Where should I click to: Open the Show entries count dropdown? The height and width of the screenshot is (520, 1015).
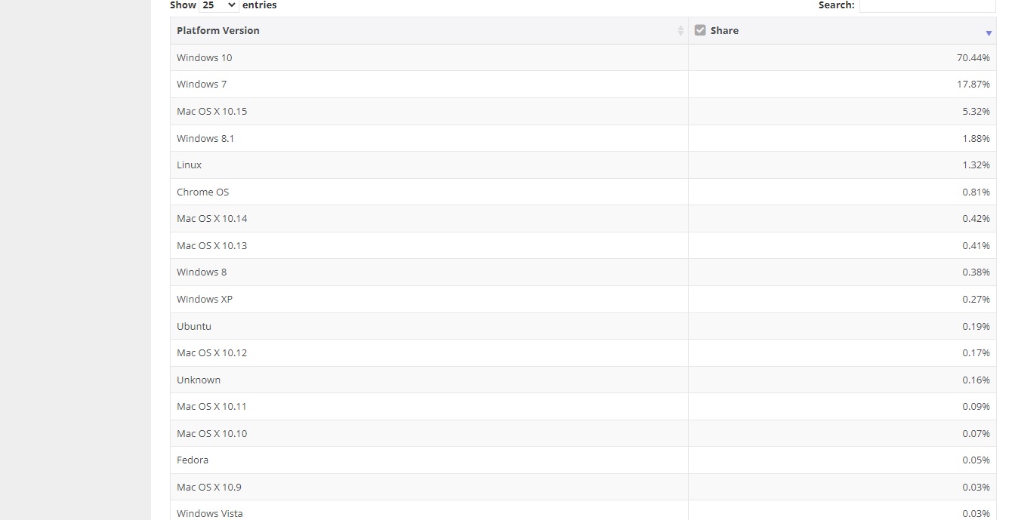point(219,5)
